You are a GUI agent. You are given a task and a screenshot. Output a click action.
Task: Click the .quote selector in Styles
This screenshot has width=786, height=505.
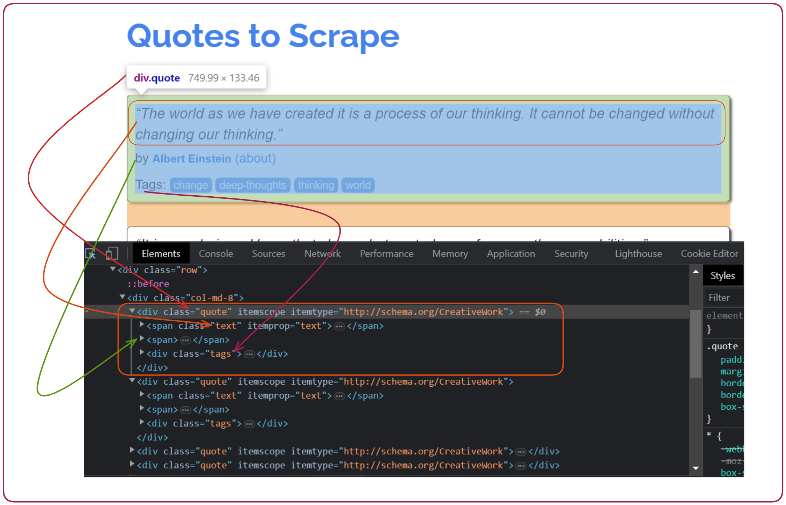[722, 346]
